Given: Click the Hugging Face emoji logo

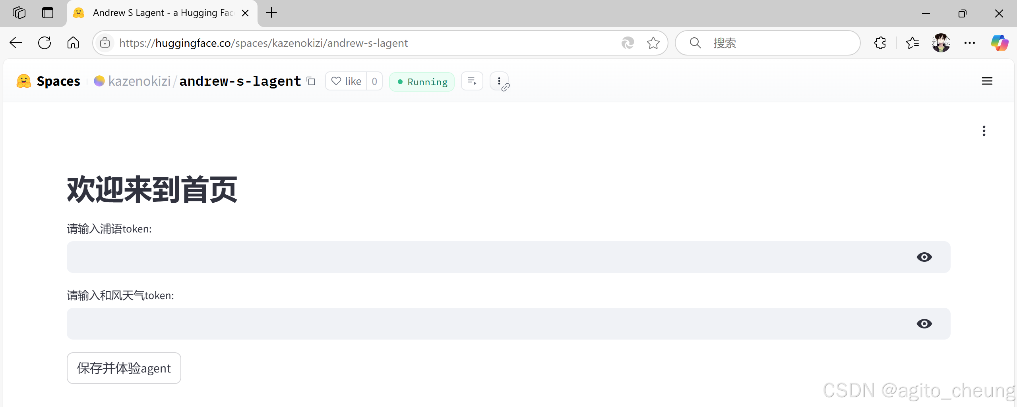Looking at the screenshot, I should tap(24, 81).
